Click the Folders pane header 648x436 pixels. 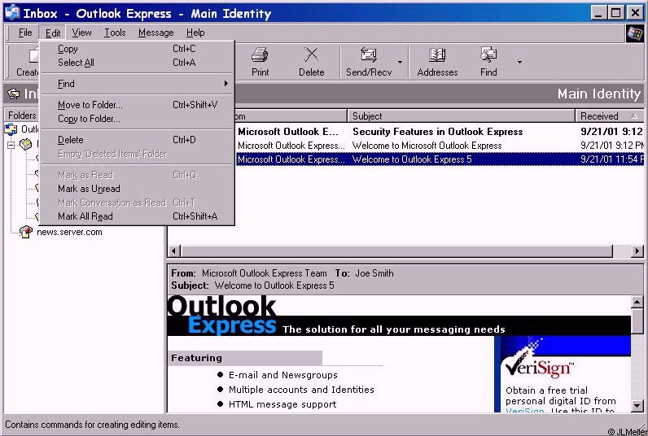point(21,116)
